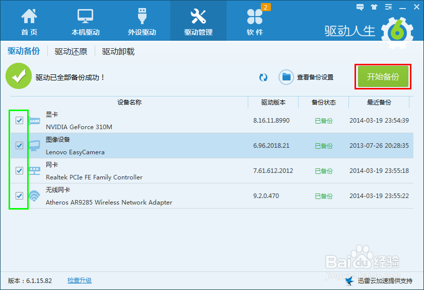Click backup date 2013-07-26 20:28:35
The width and height of the screenshot is (424, 290).
point(379,146)
